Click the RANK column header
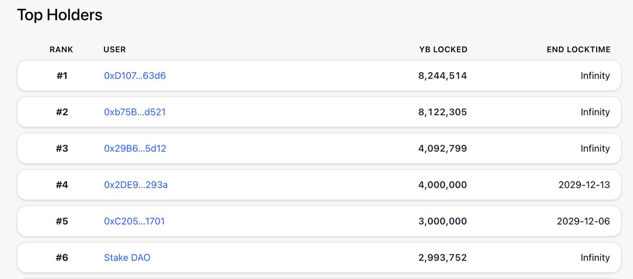The image size is (633, 279). coord(62,49)
